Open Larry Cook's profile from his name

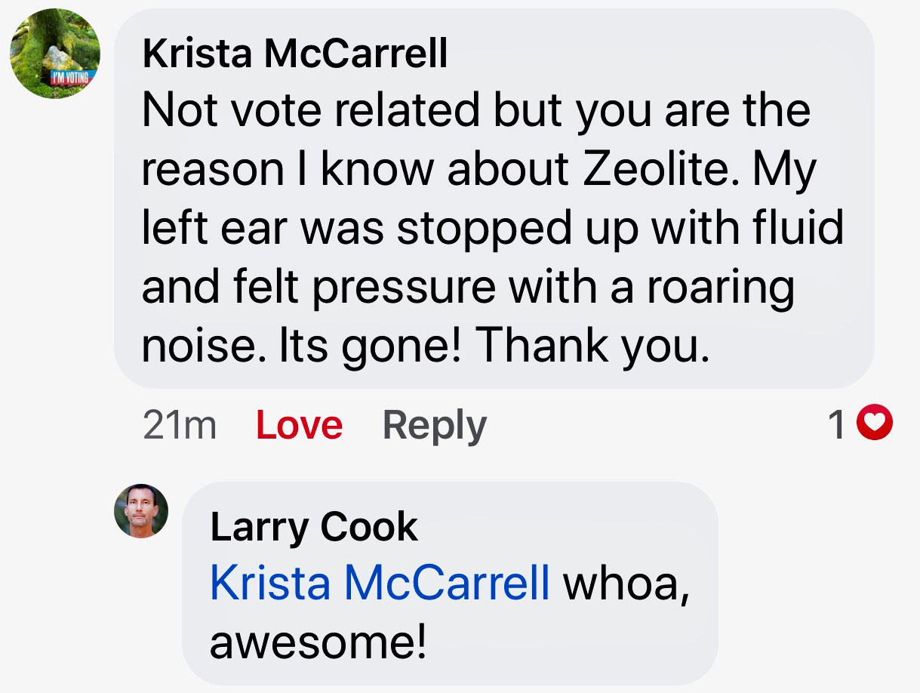(313, 526)
